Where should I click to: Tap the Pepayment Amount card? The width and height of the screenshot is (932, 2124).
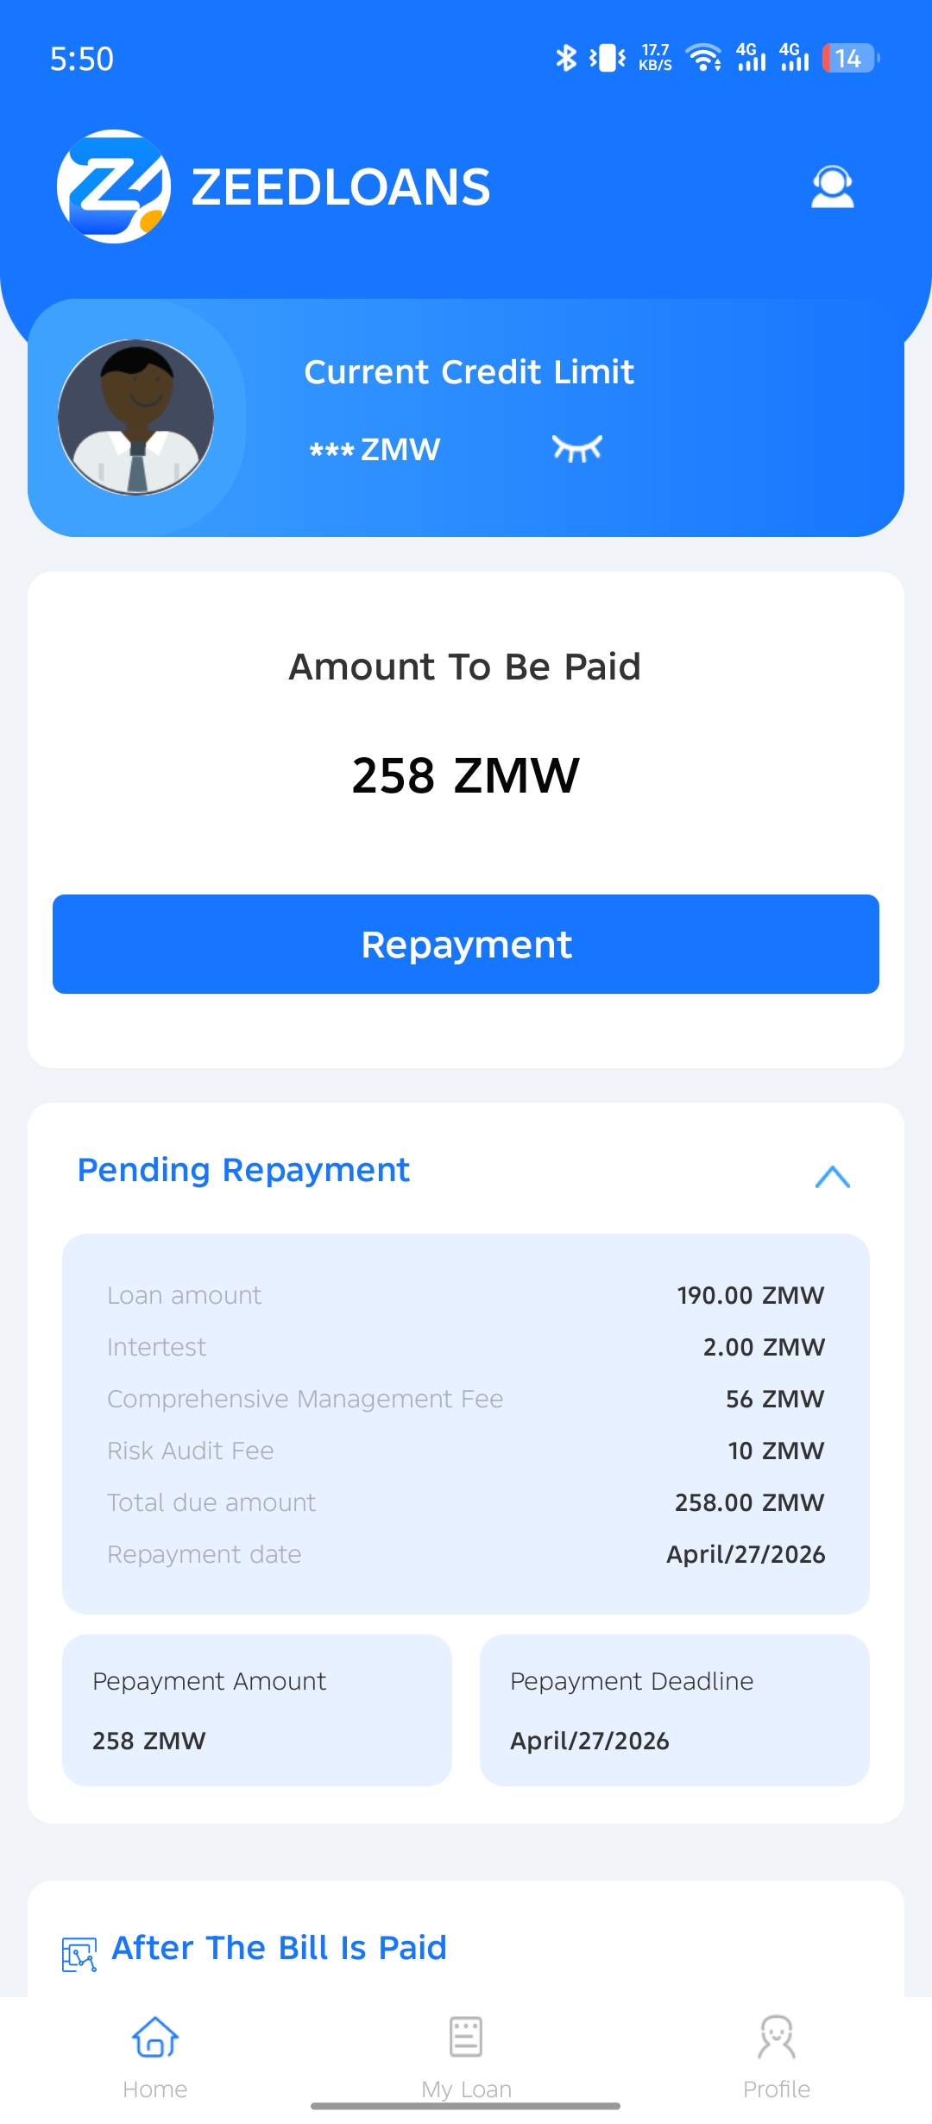point(257,1710)
